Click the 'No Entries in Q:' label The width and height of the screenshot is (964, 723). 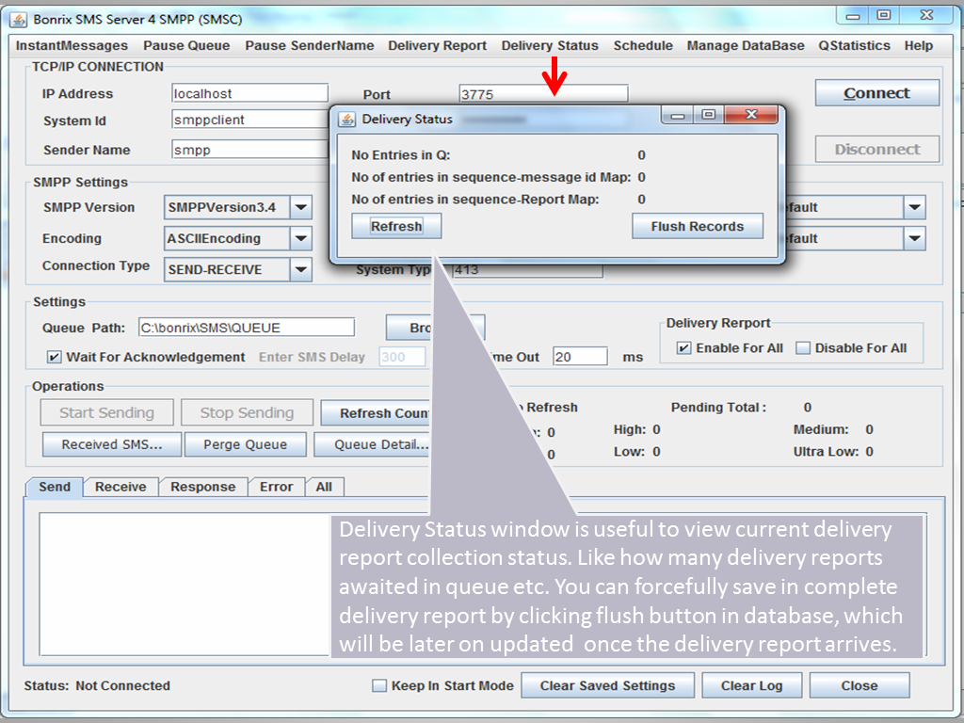pyautogui.click(x=401, y=155)
